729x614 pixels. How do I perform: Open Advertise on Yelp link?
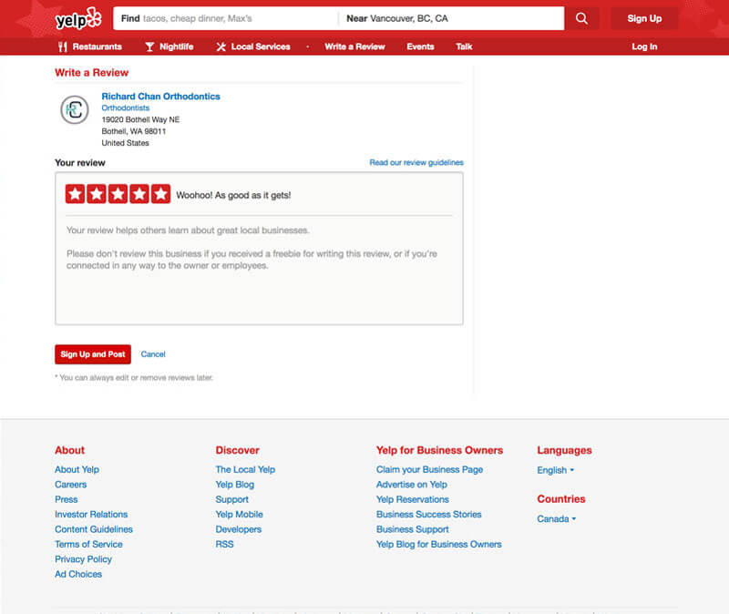[412, 485]
